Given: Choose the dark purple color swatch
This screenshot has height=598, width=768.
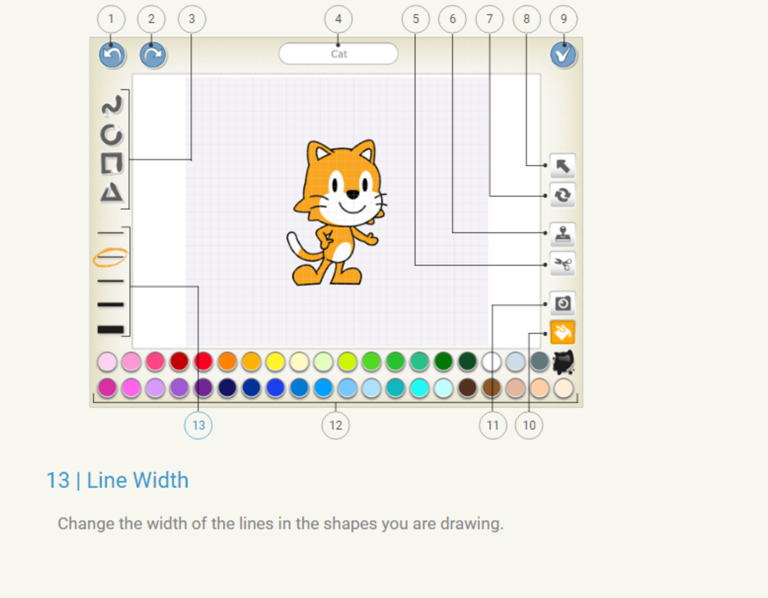Looking at the screenshot, I should click(x=203, y=387).
